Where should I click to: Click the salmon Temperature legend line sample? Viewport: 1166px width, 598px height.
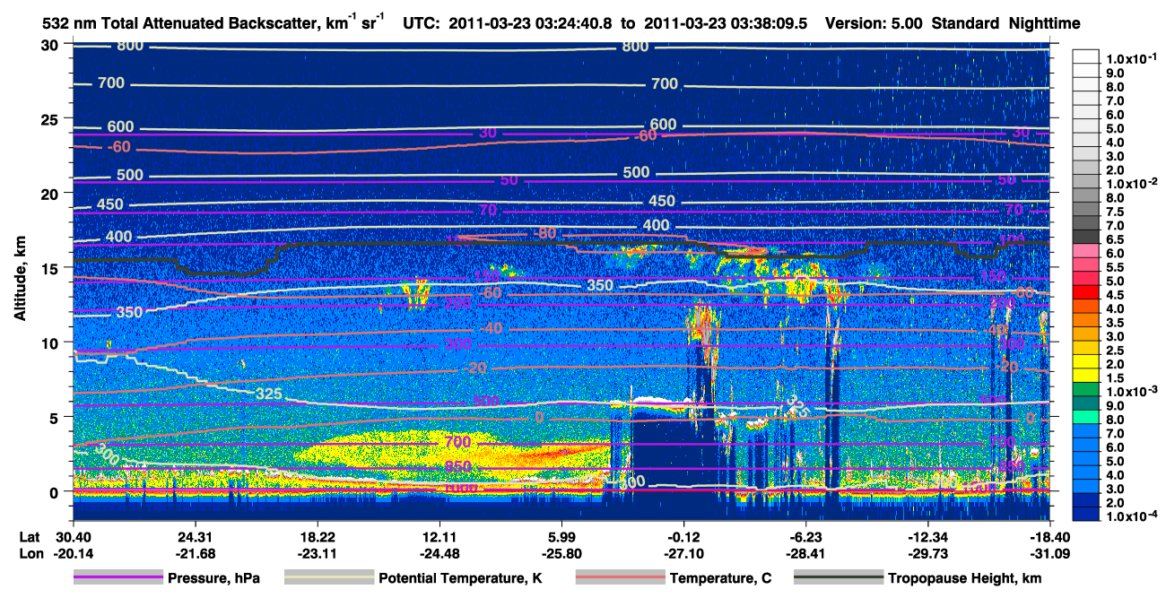(x=620, y=578)
